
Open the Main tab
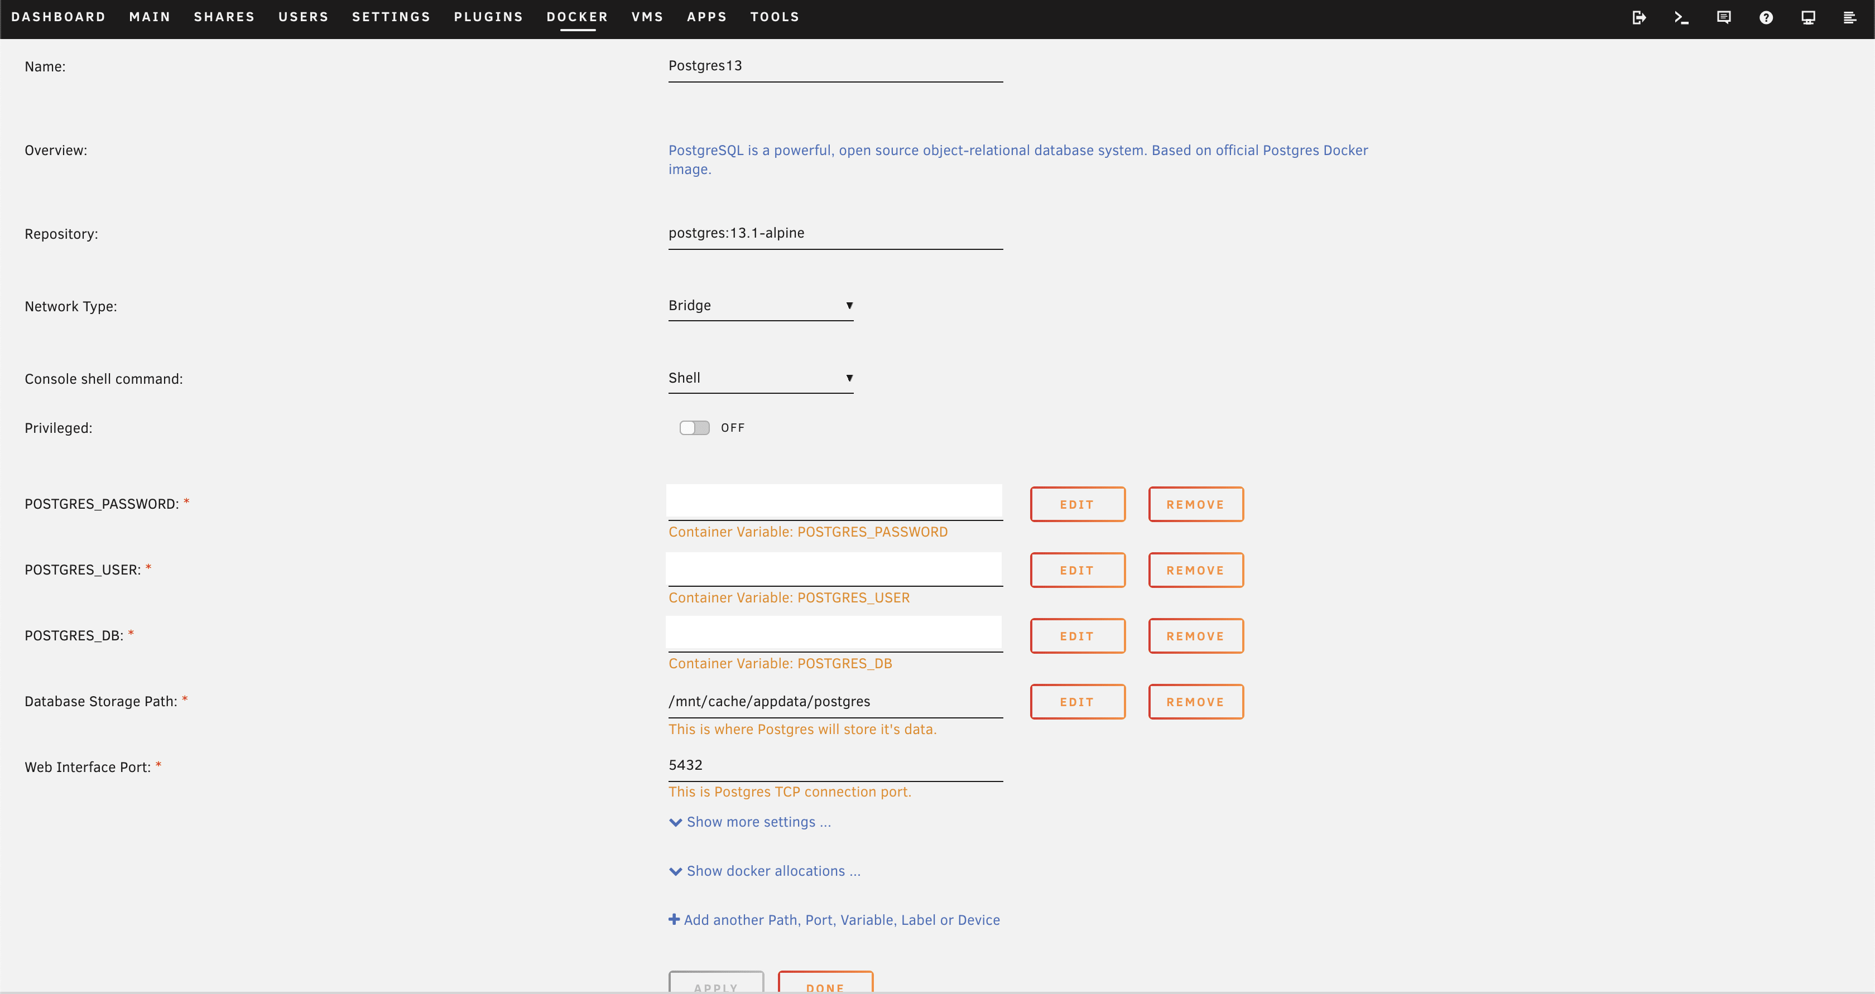[x=150, y=17]
